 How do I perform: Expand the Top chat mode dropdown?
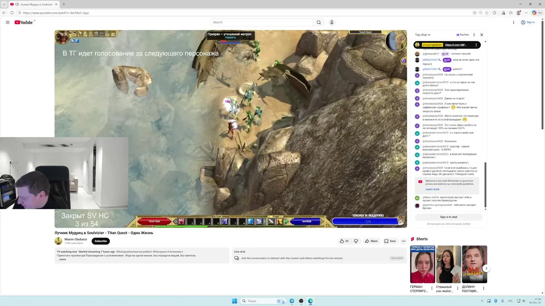[x=423, y=35]
